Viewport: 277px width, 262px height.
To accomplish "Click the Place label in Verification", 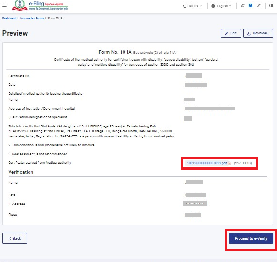I will [12, 215].
